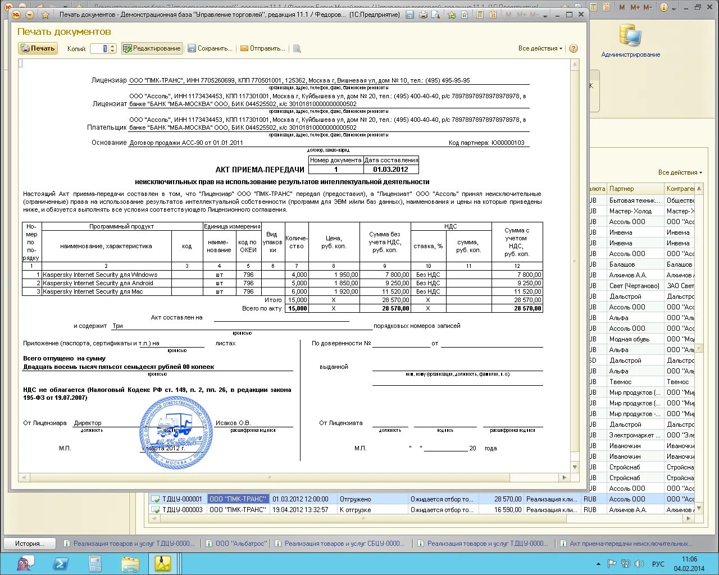Click the volume speaker tray icon
The height and width of the screenshot is (575, 719).
pos(639,564)
